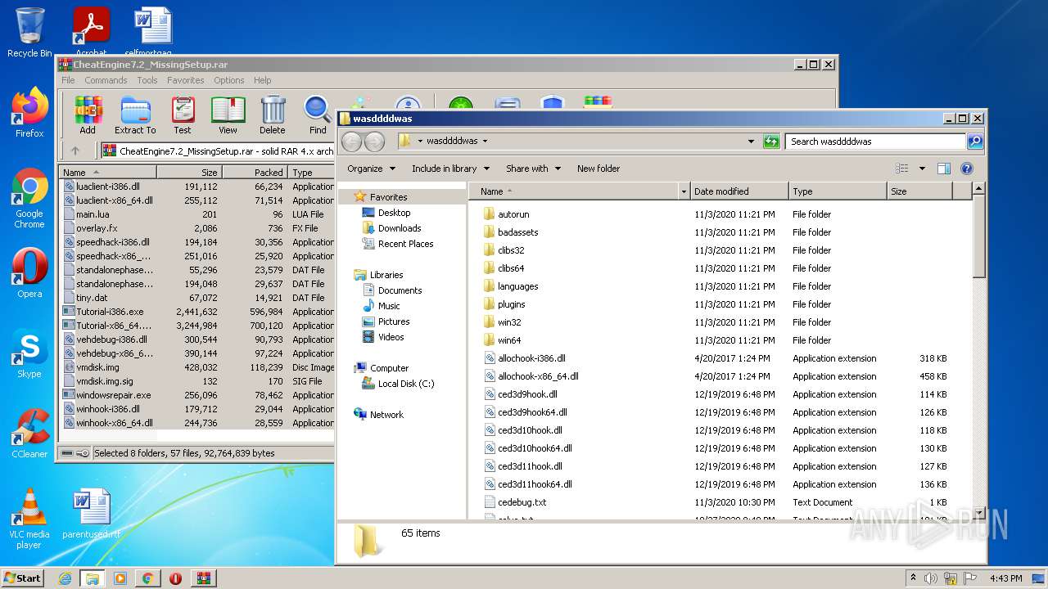Open Name column filter dropdown arrow
Viewport: 1048px width, 589px height.
pyautogui.click(x=684, y=191)
